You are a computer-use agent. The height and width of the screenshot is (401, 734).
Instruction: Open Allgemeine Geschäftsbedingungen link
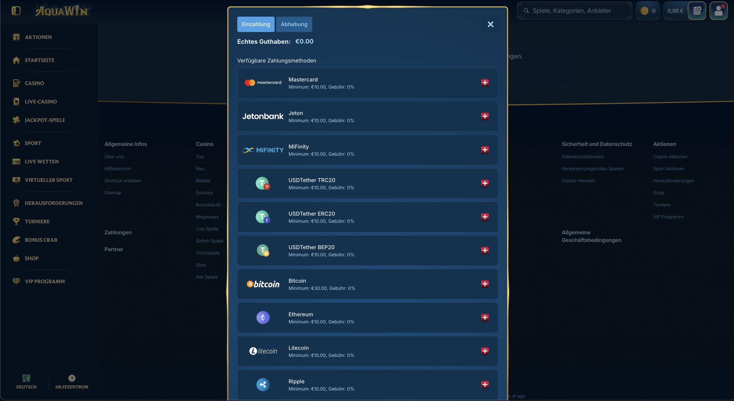[x=591, y=236]
